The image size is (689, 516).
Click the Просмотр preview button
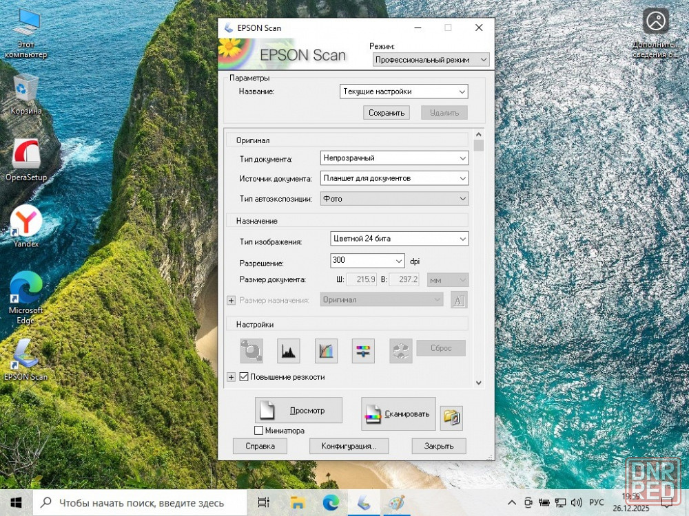tap(298, 410)
